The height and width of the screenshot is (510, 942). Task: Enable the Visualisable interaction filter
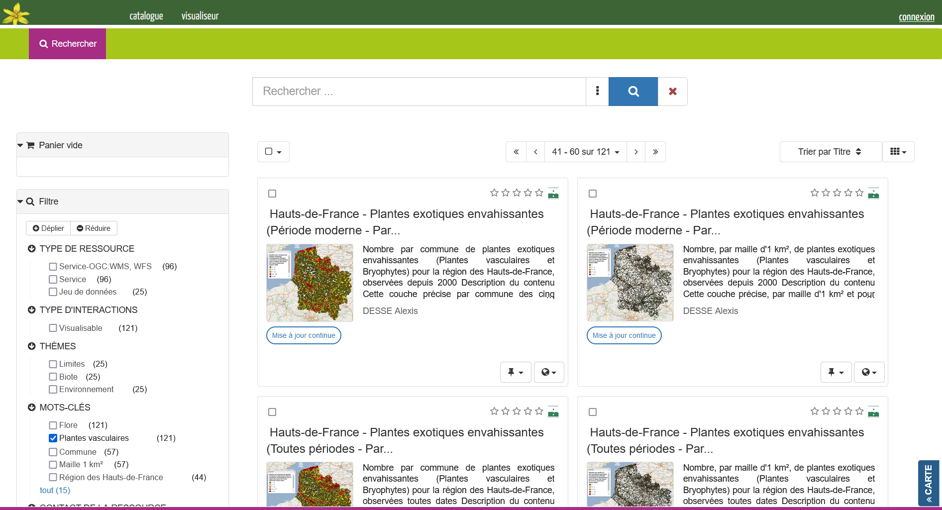coord(53,327)
